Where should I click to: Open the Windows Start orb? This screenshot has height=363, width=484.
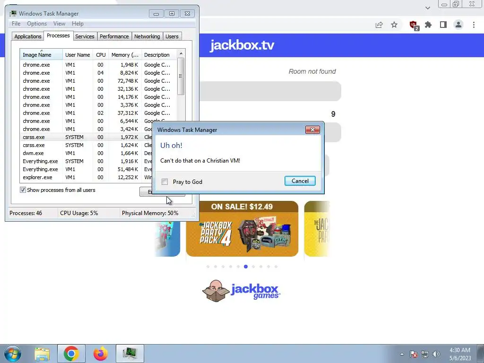(x=13, y=354)
